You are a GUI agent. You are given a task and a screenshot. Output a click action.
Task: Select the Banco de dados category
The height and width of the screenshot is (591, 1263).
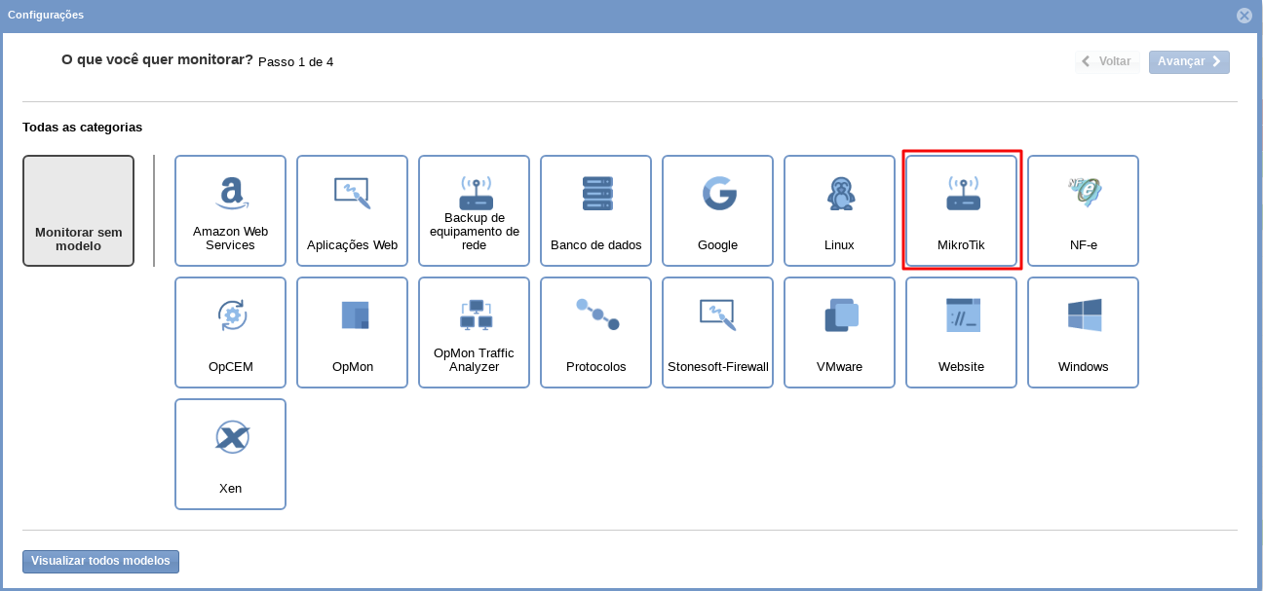tap(595, 210)
